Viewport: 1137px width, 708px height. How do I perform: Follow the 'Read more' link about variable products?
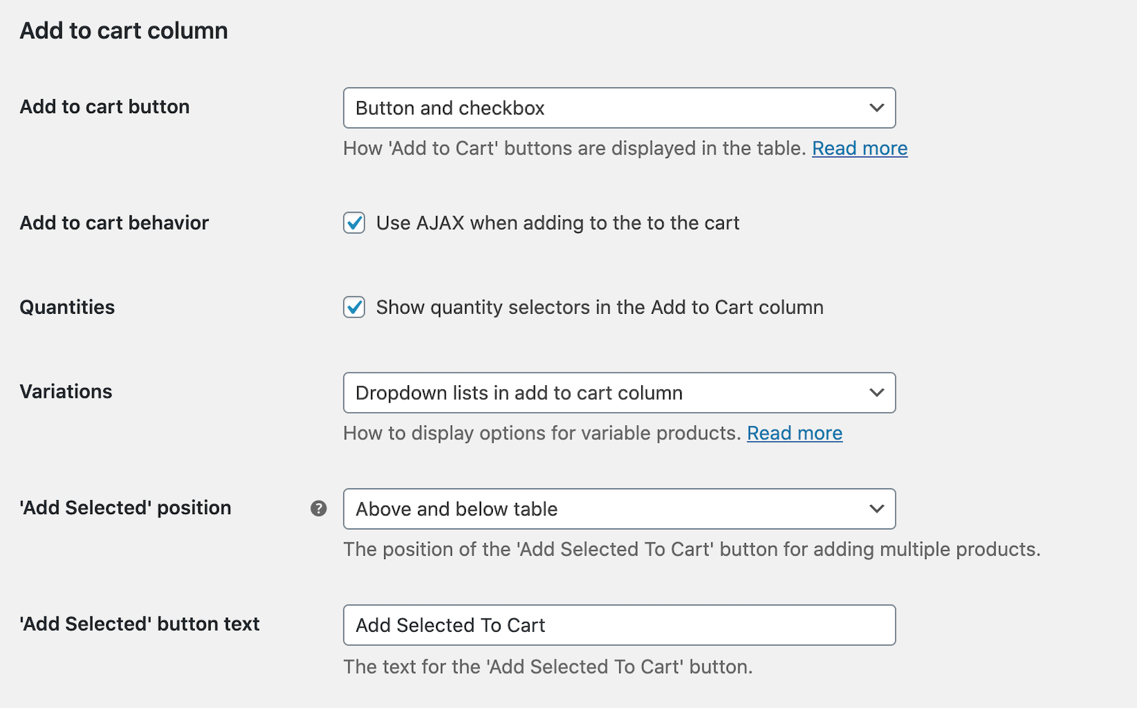pos(795,433)
